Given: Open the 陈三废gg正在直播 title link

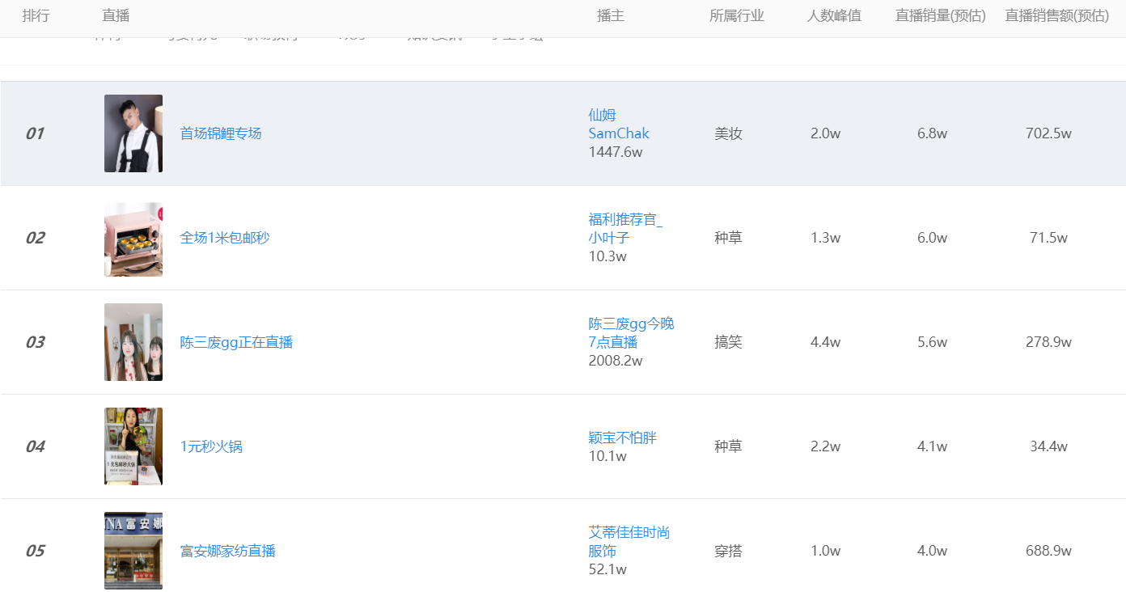Looking at the screenshot, I should [236, 342].
